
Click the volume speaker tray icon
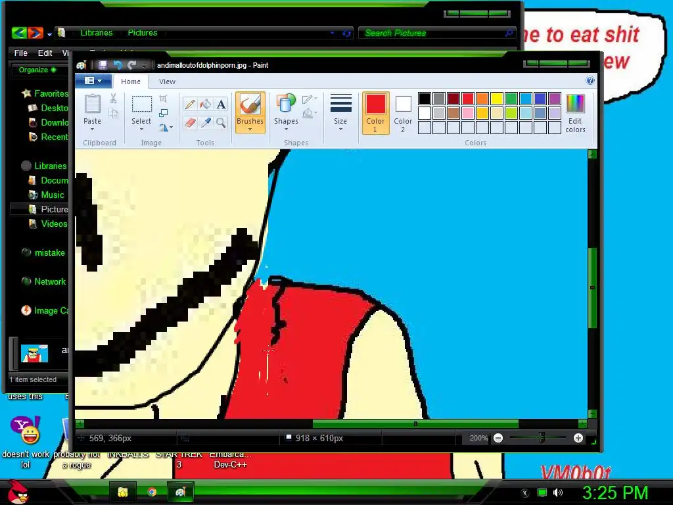click(557, 493)
